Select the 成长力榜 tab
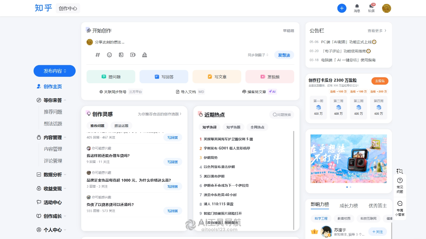This screenshot has width=426, height=239. pos(349,205)
